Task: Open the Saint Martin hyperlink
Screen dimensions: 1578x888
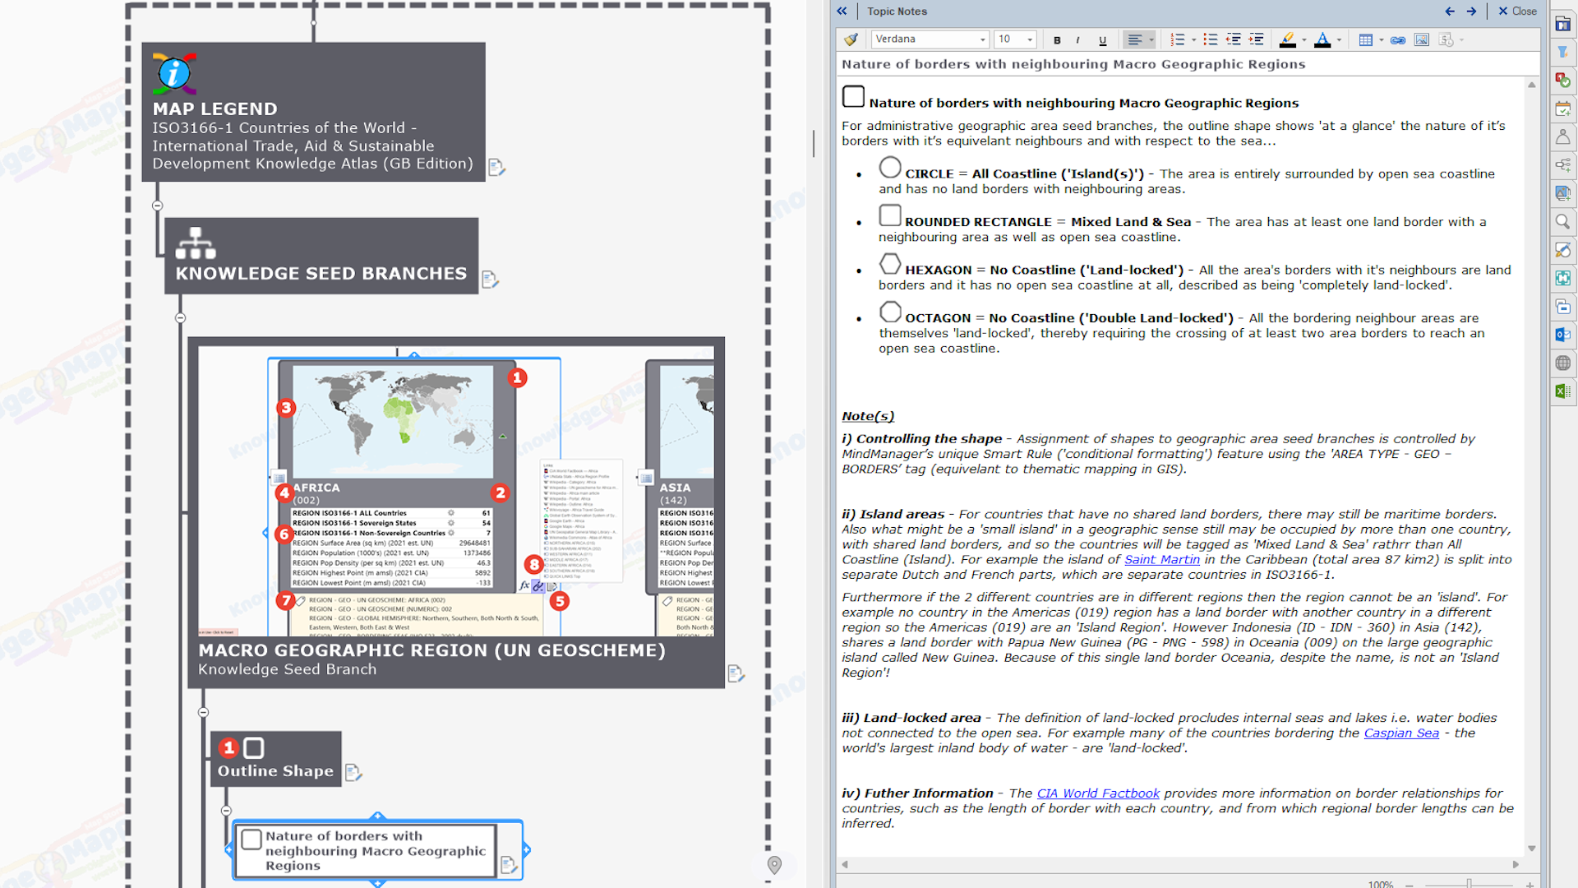Action: tap(1161, 560)
